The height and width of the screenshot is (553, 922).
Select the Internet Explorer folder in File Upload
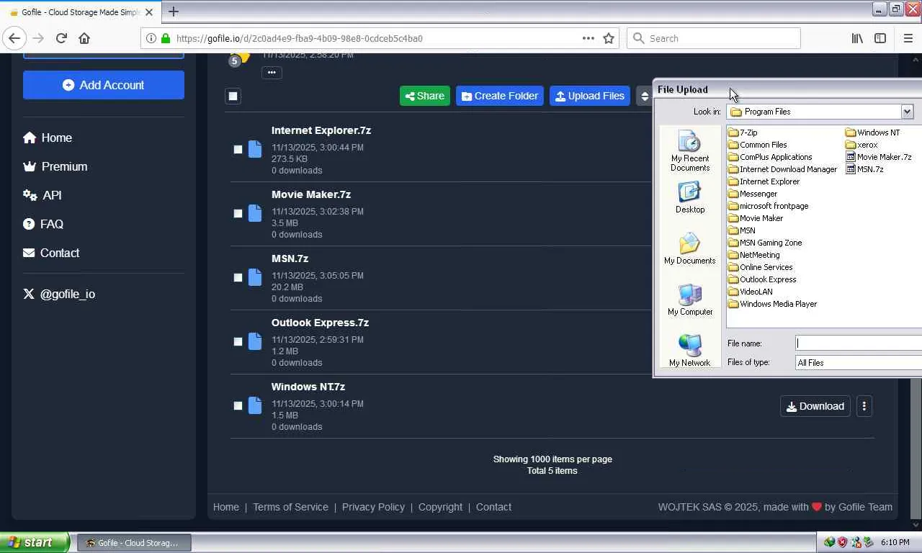coord(764,181)
